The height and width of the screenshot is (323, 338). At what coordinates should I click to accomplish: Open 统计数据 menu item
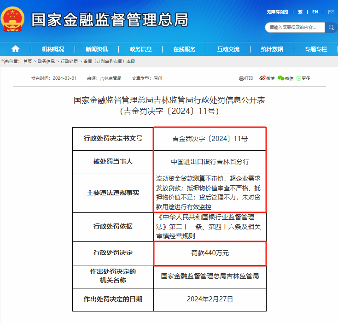click(272, 49)
